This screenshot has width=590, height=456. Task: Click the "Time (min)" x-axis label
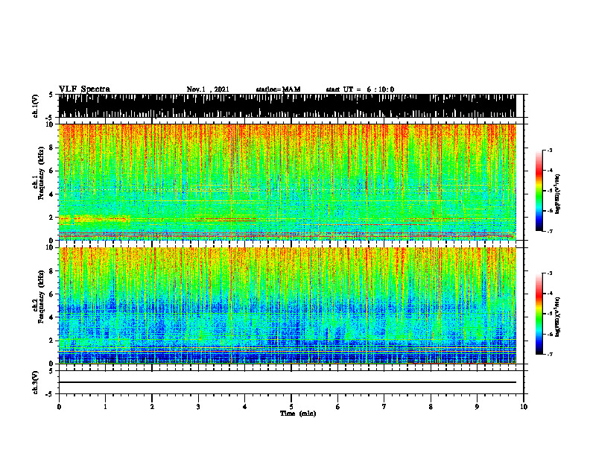[298, 414]
